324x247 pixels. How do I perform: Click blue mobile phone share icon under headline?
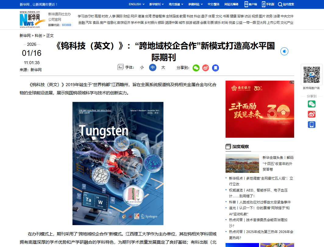[215, 68]
